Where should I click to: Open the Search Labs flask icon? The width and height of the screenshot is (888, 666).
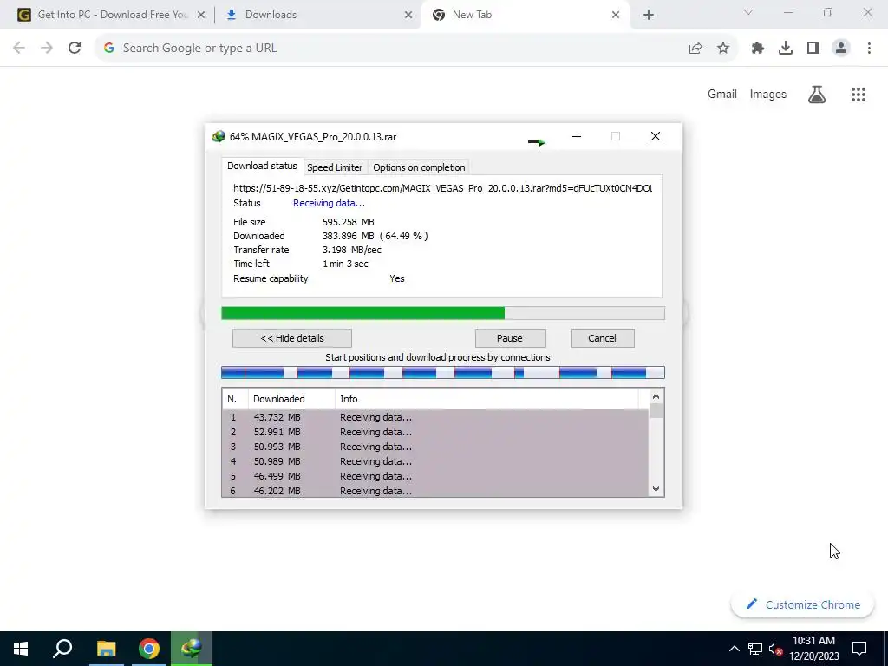click(817, 94)
